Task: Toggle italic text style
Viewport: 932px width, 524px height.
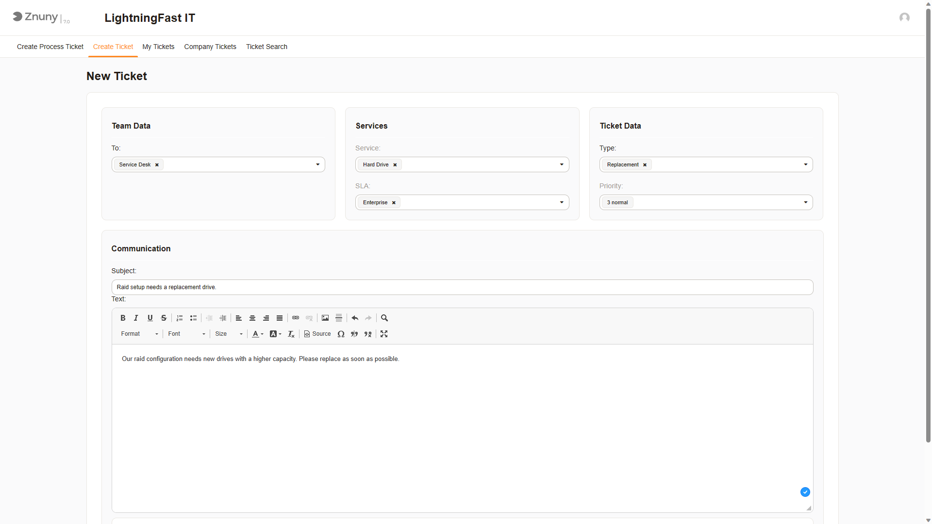Action: click(x=136, y=318)
